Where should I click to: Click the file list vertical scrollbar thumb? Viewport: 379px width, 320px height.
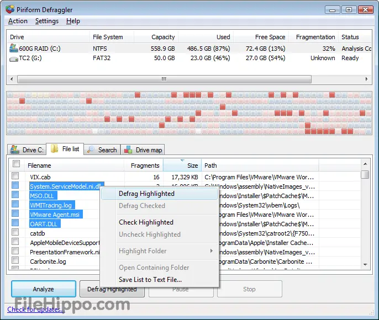365,174
